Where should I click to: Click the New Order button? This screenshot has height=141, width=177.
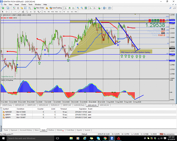pos(39,8)
